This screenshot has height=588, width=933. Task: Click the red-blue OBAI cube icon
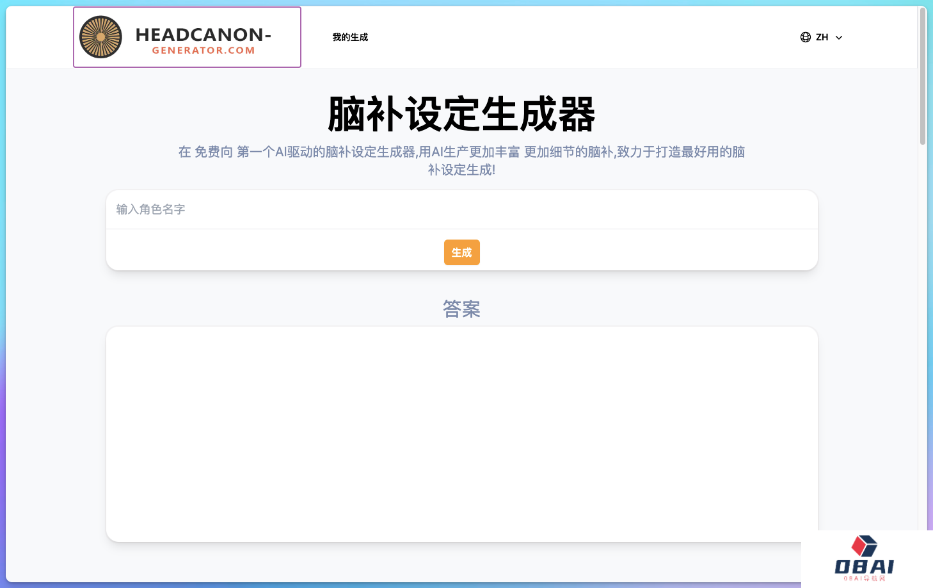click(864, 546)
